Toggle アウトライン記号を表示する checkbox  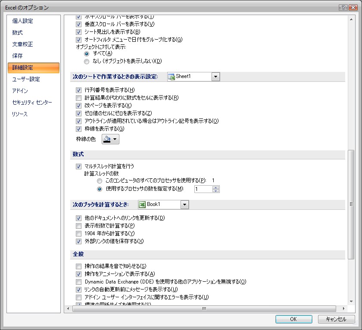(x=78, y=121)
